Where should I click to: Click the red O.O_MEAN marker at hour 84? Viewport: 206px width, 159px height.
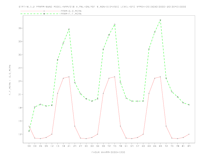189,134
